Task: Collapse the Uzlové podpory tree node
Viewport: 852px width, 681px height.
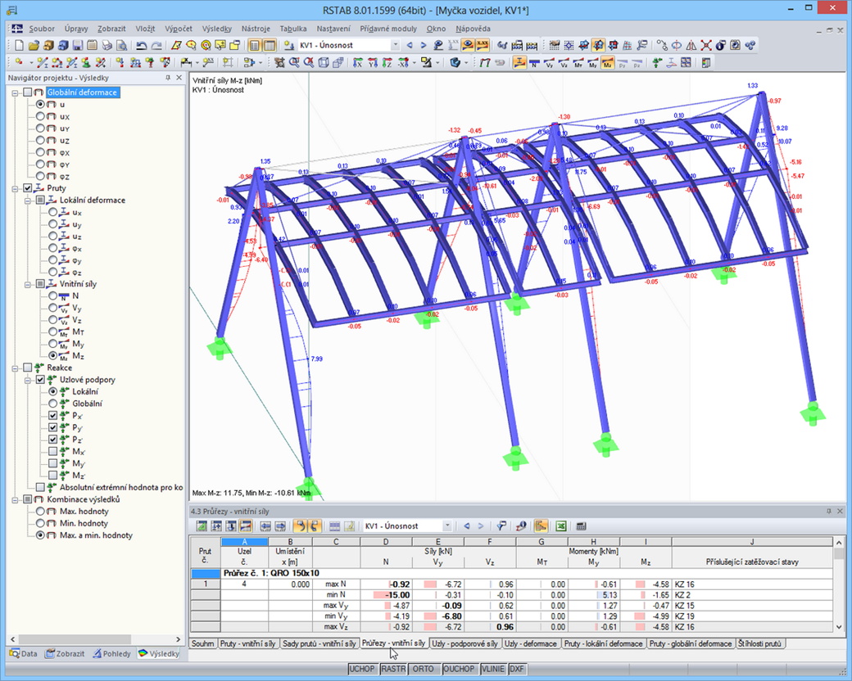Action: pyautogui.click(x=28, y=380)
